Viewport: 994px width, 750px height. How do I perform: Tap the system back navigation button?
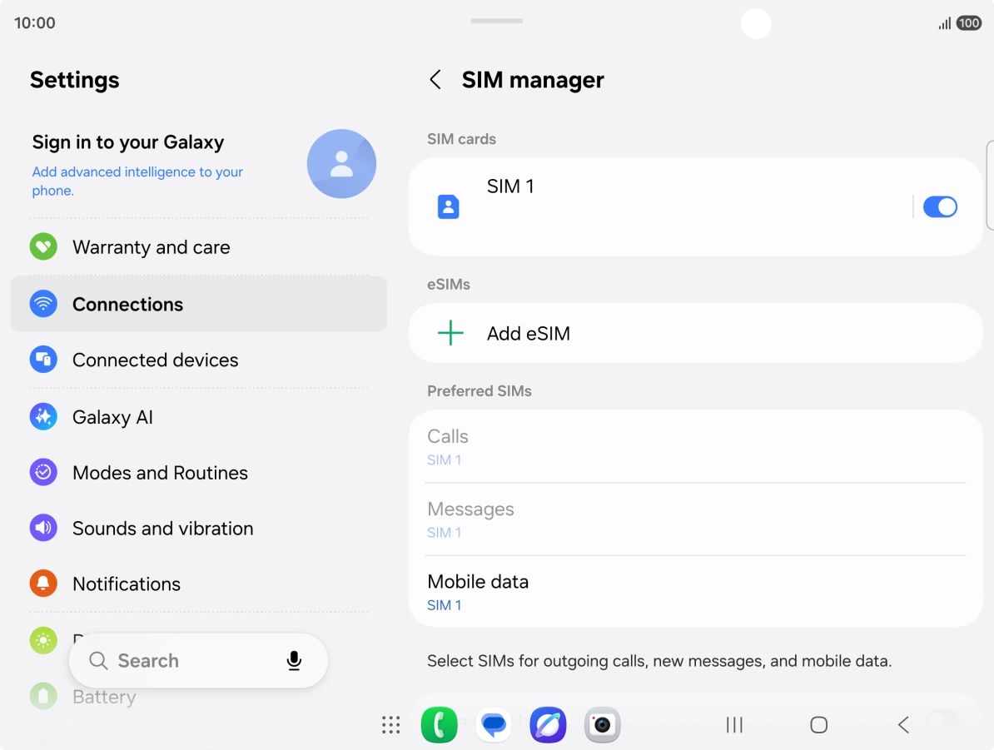click(904, 725)
